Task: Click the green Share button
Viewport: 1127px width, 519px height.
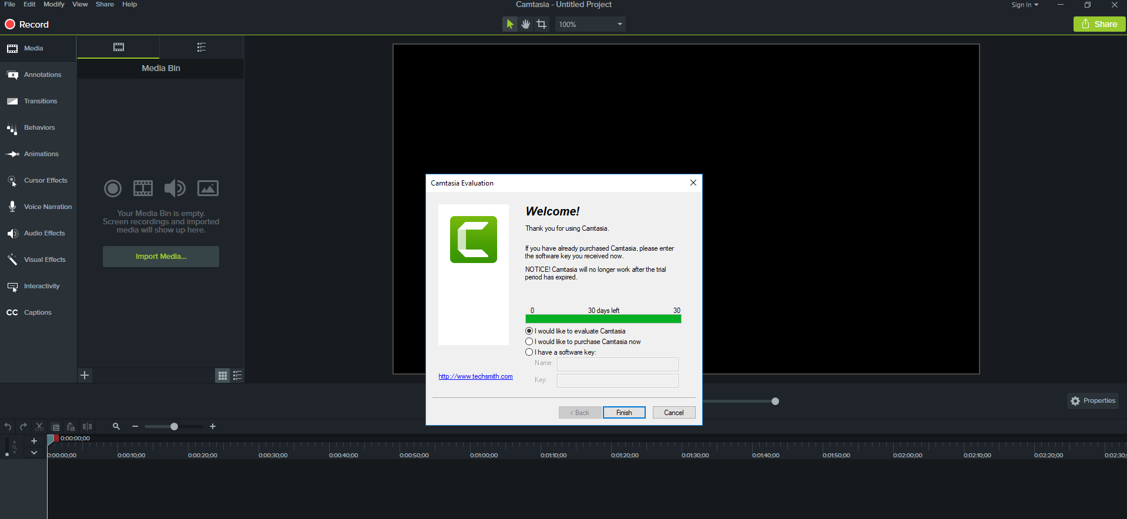Action: (x=1099, y=24)
